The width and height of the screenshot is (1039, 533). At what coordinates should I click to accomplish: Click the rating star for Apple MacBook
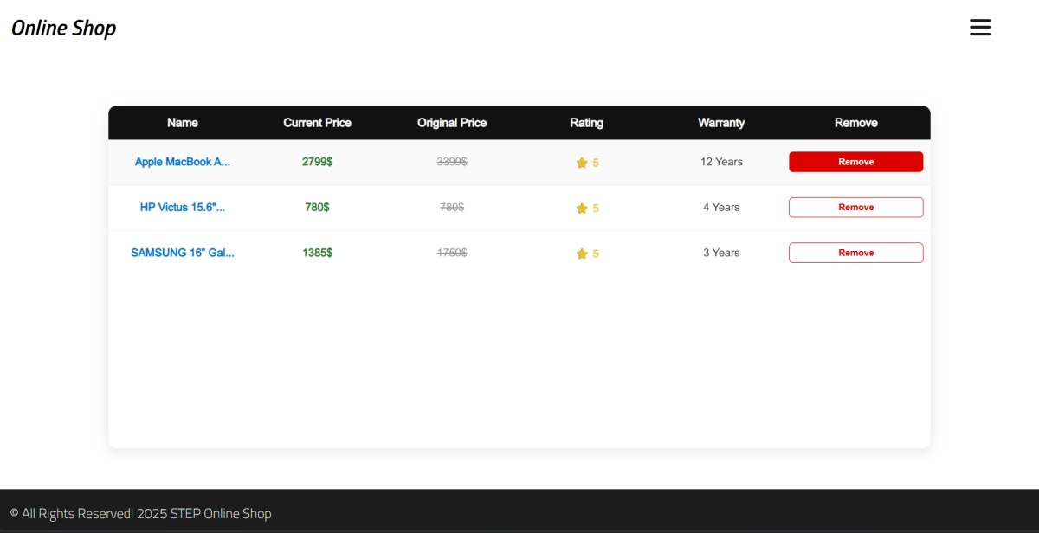tap(582, 163)
